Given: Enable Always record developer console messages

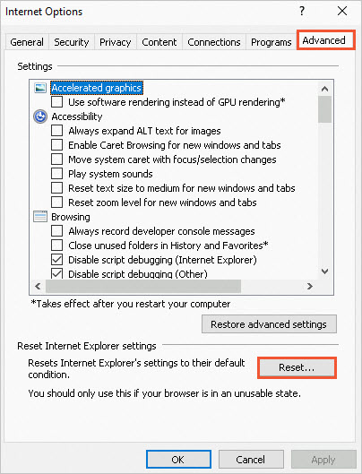Looking at the screenshot, I should [x=56, y=231].
